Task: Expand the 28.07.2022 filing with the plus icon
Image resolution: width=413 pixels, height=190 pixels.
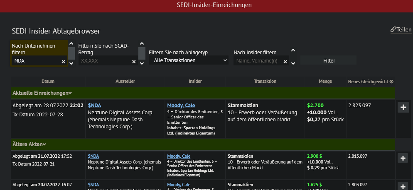Action: (403, 108)
